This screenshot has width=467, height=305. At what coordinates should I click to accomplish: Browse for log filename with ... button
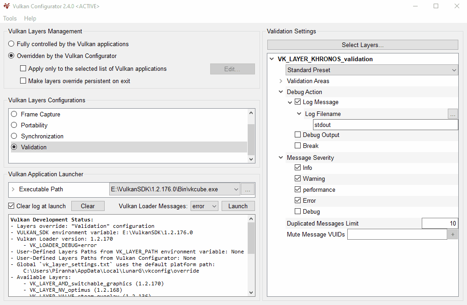[x=453, y=114]
